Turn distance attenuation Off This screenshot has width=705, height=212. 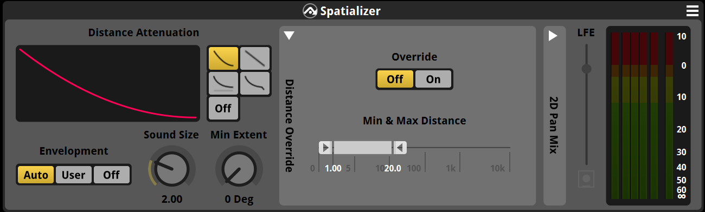[223, 108]
